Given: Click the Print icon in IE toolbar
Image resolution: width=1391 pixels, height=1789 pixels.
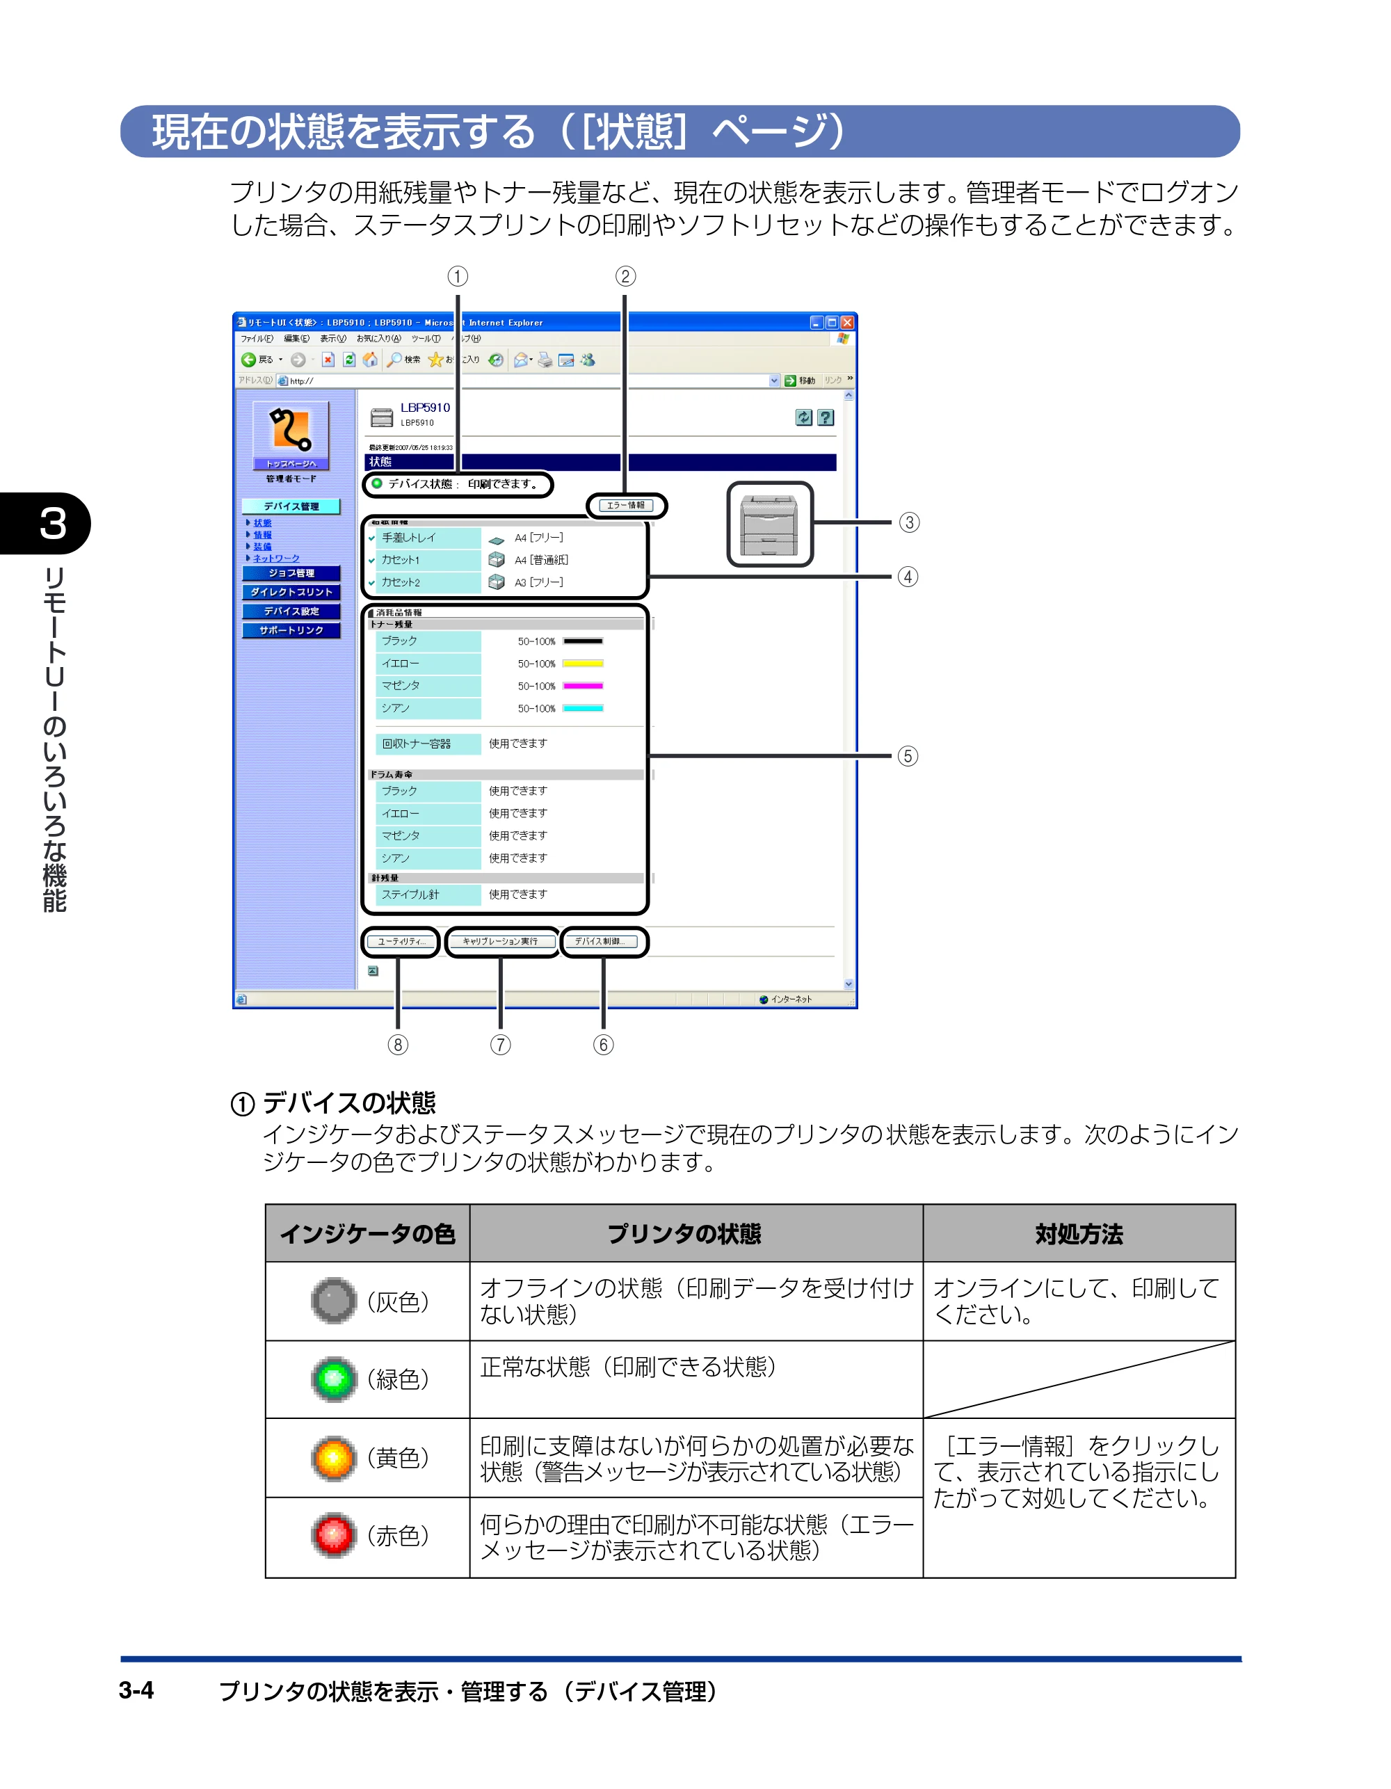Looking at the screenshot, I should (545, 360).
